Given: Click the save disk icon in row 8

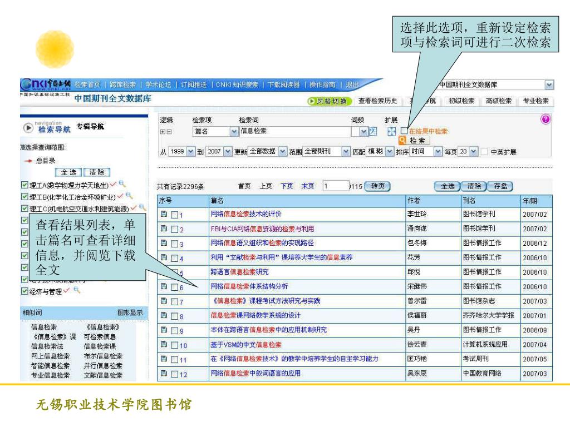Looking at the screenshot, I should click(164, 315).
